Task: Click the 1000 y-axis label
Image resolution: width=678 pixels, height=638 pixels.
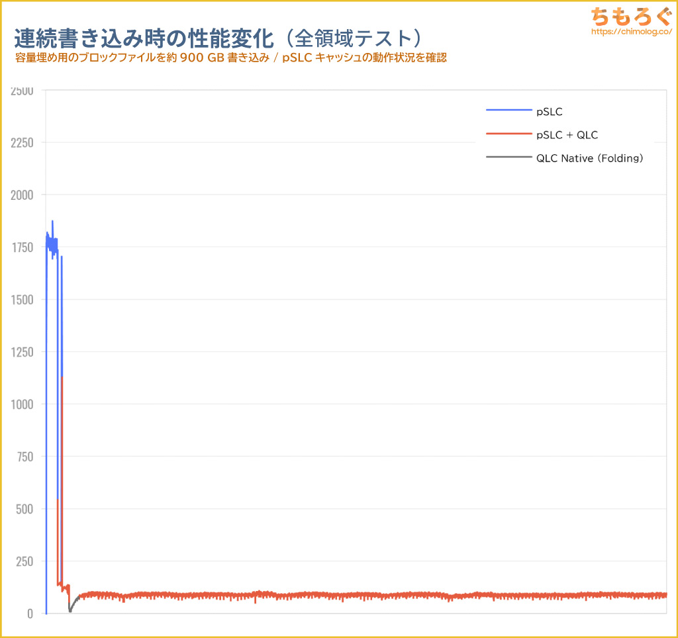Action: [x=22, y=404]
